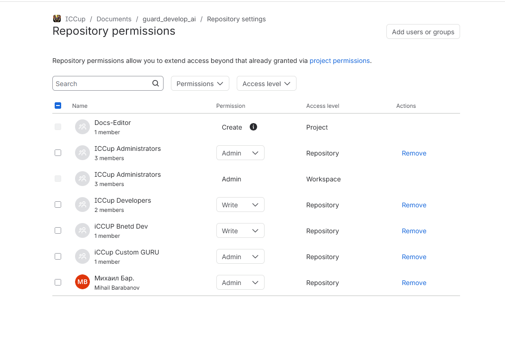505x354 pixels.
Task: Remove iCCup Custom GURU repository access
Action: coord(414,257)
